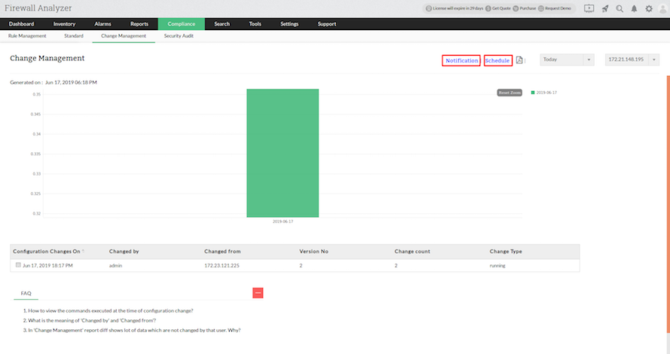Viewport: 670px width, 354px height.
Task: Click the admin cell in table
Action: tap(115, 266)
